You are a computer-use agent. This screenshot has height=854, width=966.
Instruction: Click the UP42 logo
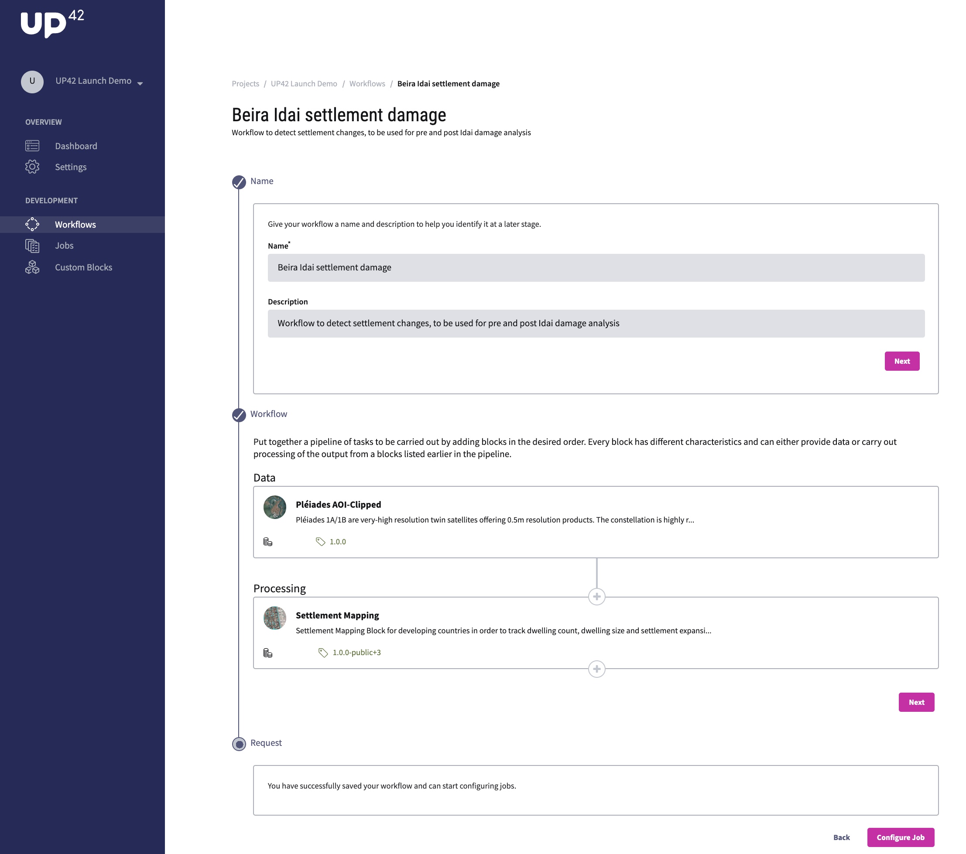(52, 24)
